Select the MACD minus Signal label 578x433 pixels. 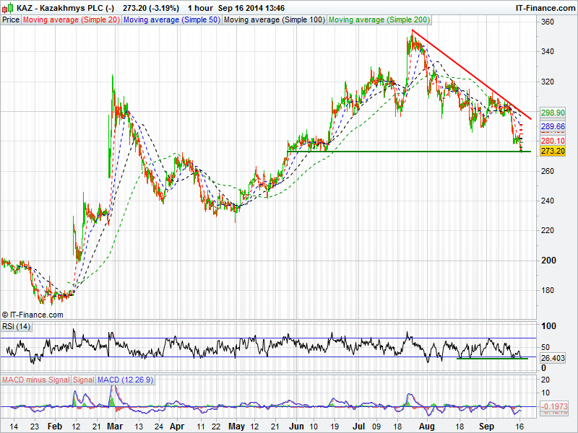tap(35, 380)
